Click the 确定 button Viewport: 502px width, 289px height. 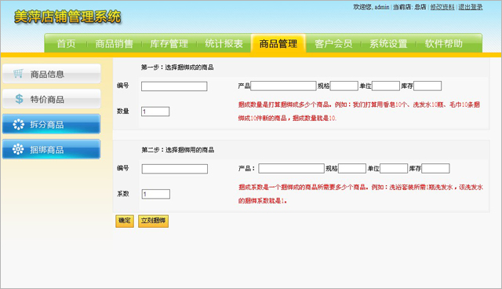(x=125, y=221)
